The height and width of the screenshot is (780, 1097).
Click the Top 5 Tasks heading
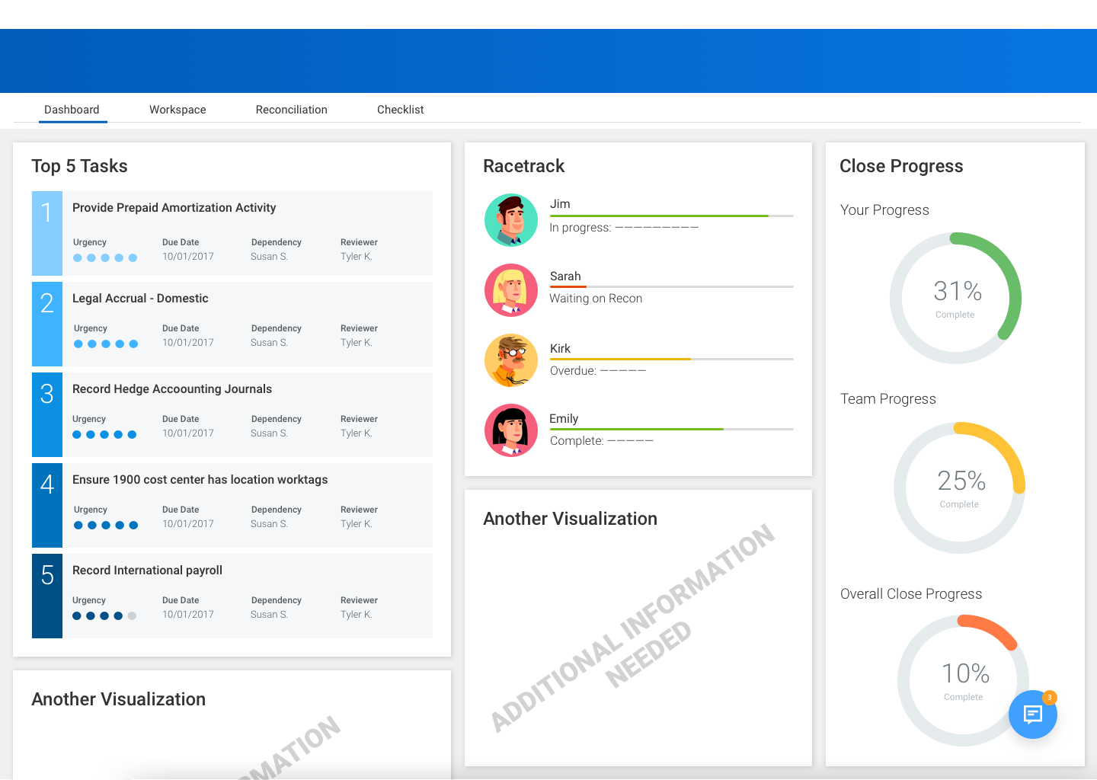[x=79, y=166]
